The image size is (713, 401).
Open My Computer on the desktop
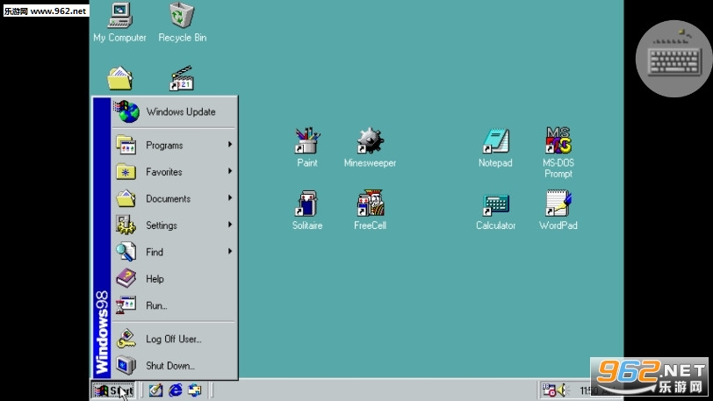tap(119, 16)
